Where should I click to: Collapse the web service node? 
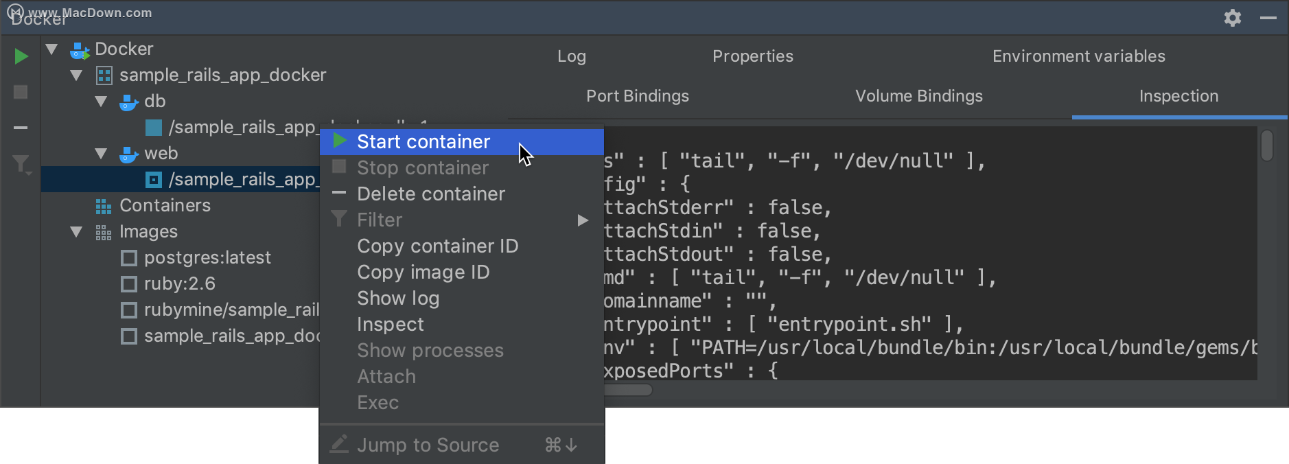101,154
